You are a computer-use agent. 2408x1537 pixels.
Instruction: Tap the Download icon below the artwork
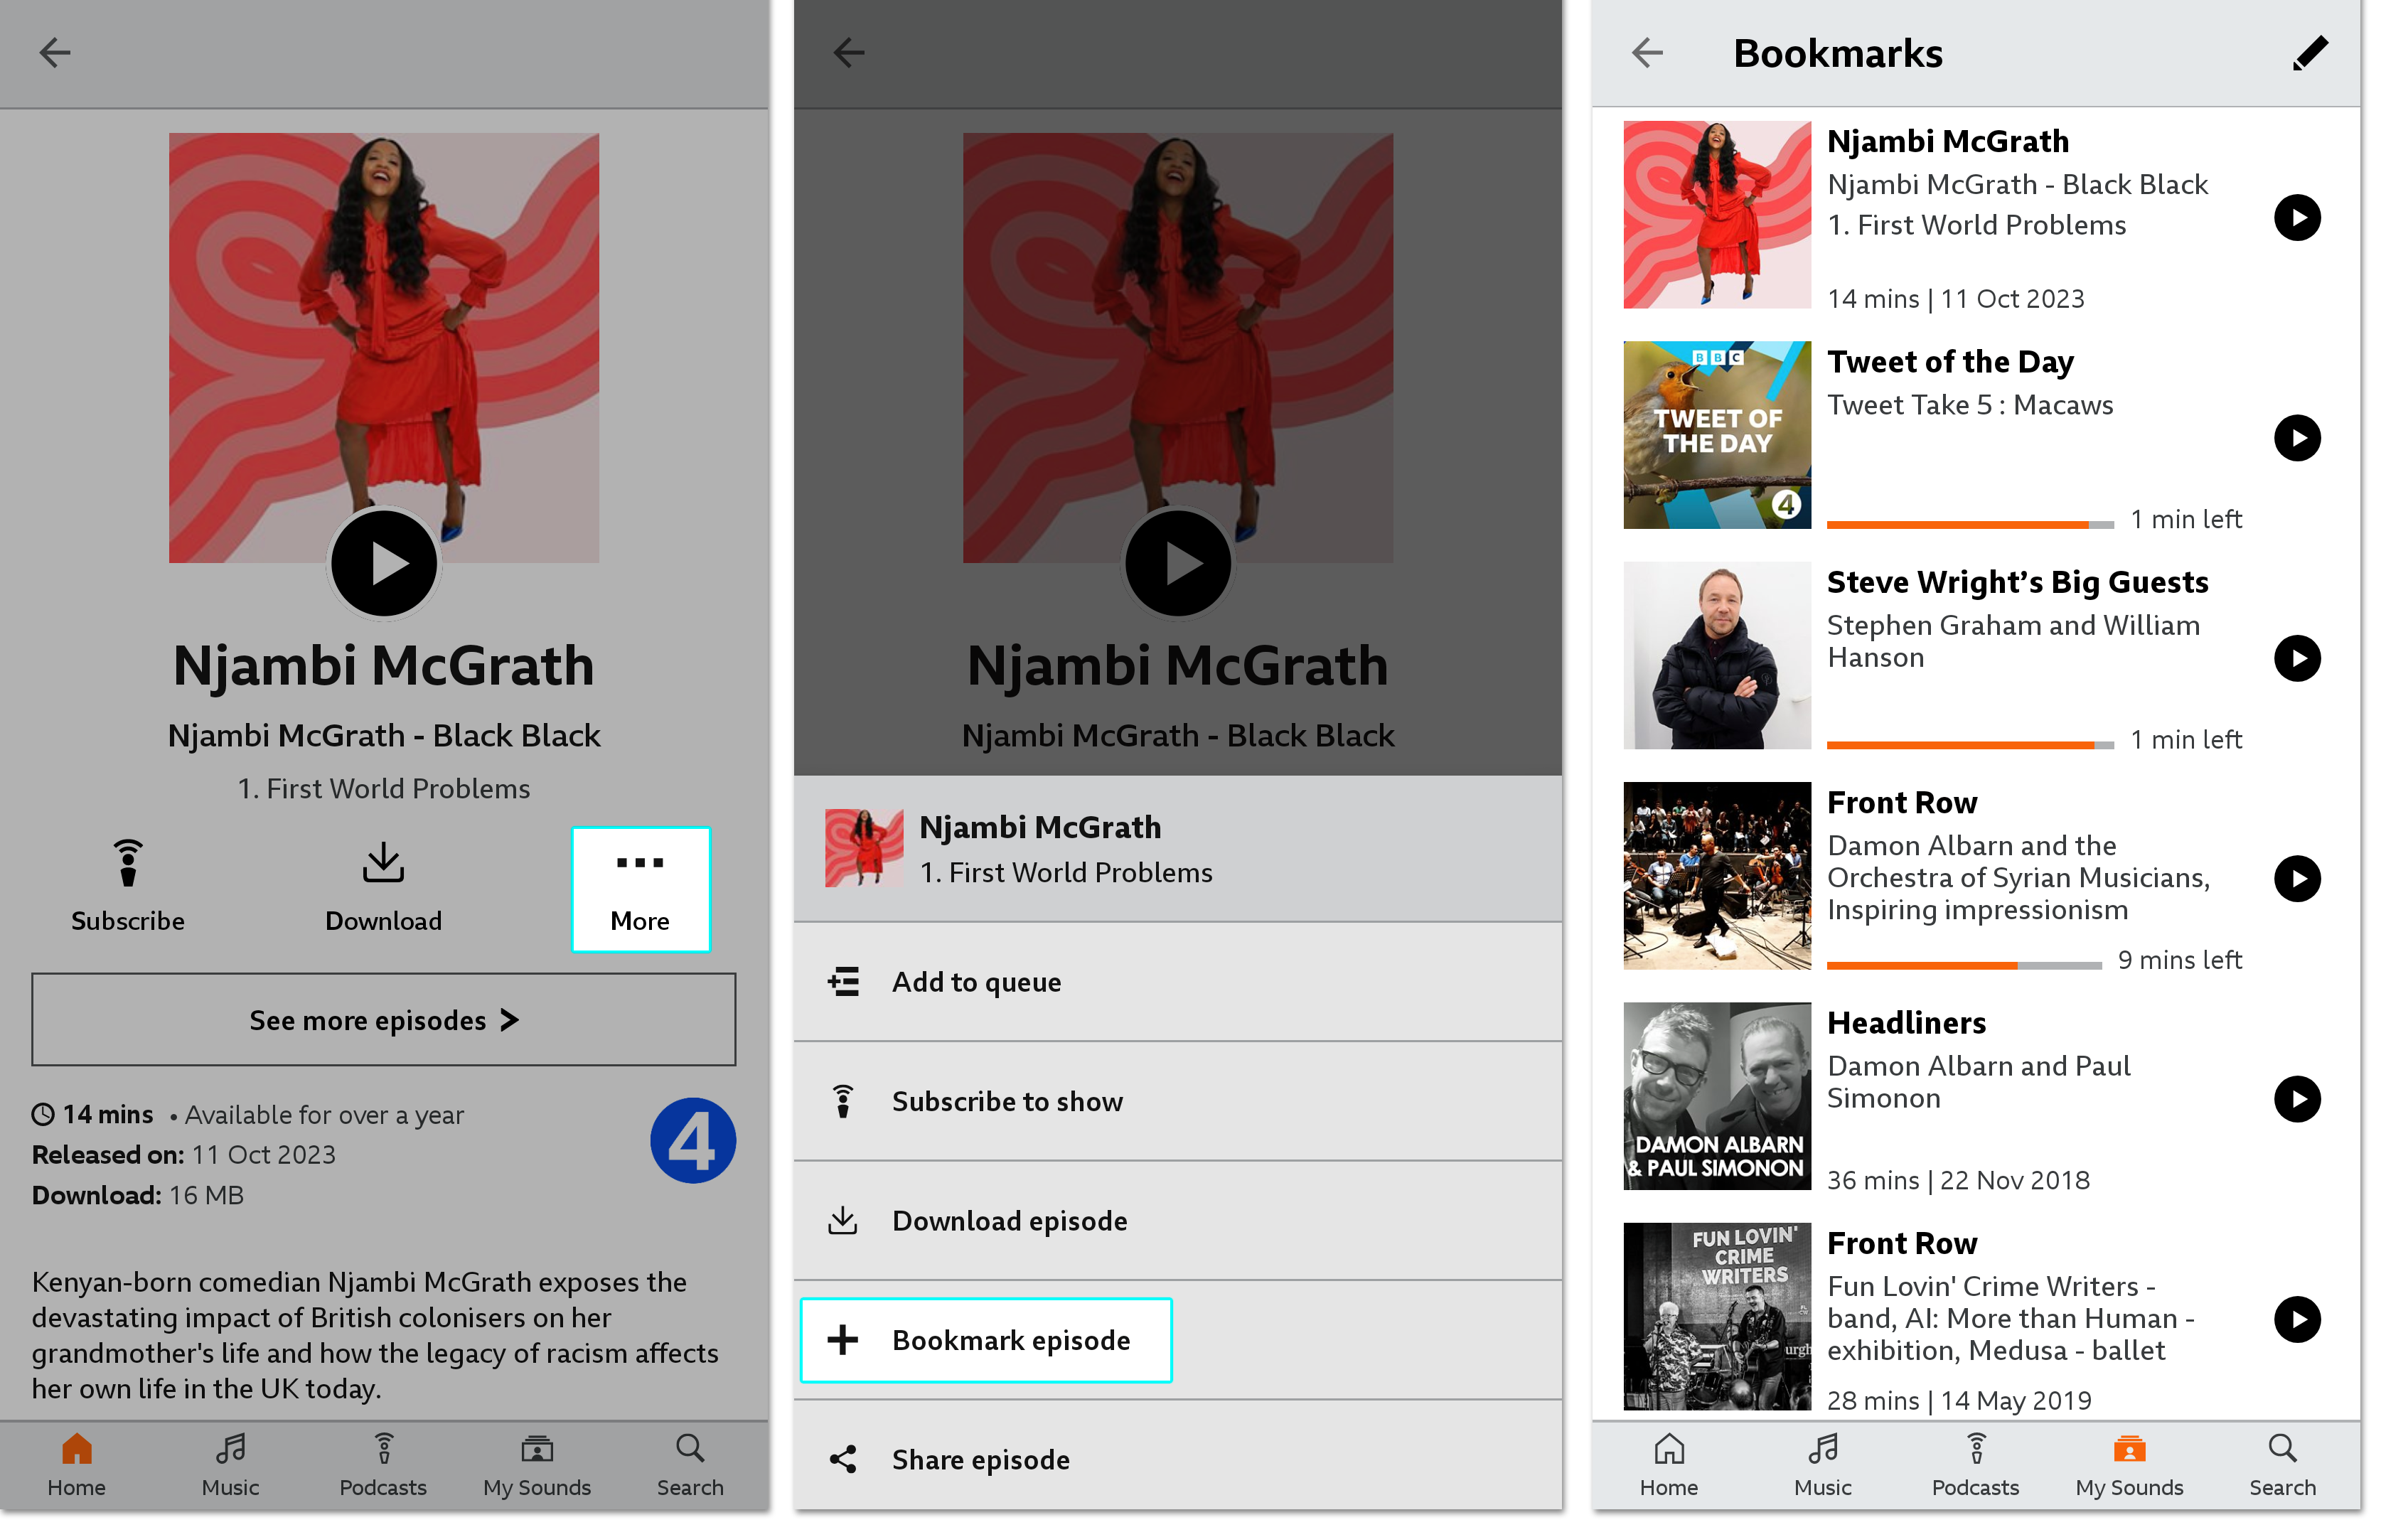[x=383, y=864]
